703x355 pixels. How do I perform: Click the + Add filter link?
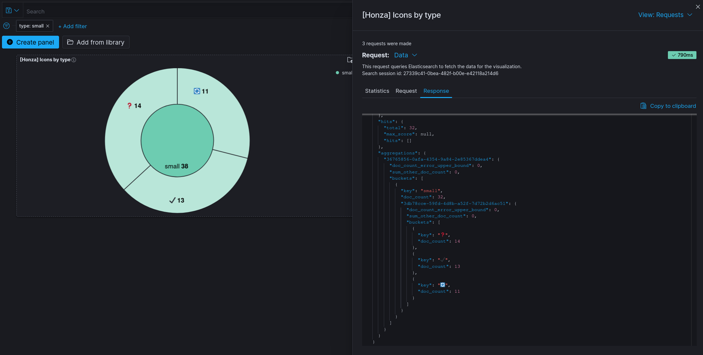[x=72, y=26]
